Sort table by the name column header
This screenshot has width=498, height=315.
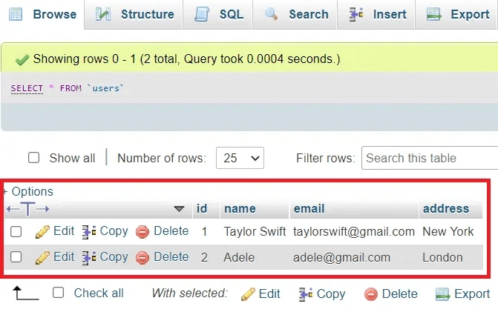(240, 209)
